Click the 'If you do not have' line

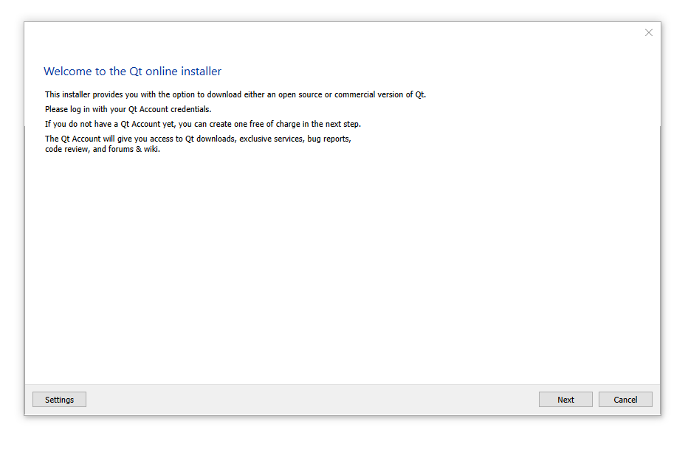coord(202,124)
